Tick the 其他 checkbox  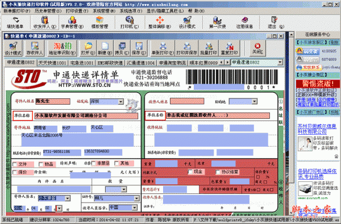117,163
